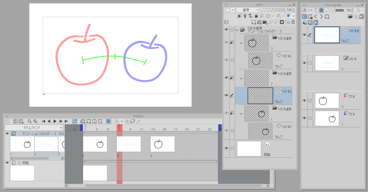The width and height of the screenshot is (368, 192).
Task: Open the Layer panel menu icon
Action: [x=226, y=5]
